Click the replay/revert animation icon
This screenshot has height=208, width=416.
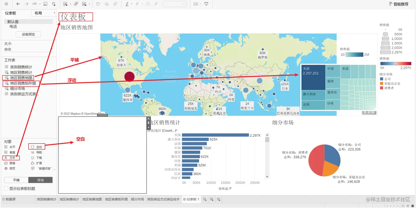point(35,4)
